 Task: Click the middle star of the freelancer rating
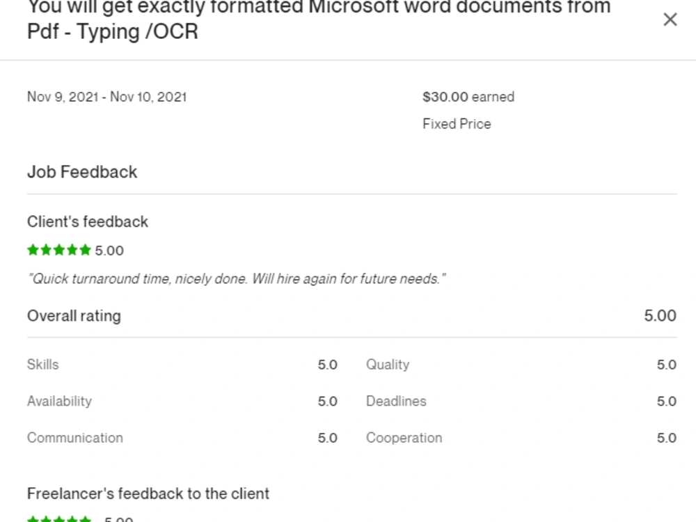pos(59,519)
